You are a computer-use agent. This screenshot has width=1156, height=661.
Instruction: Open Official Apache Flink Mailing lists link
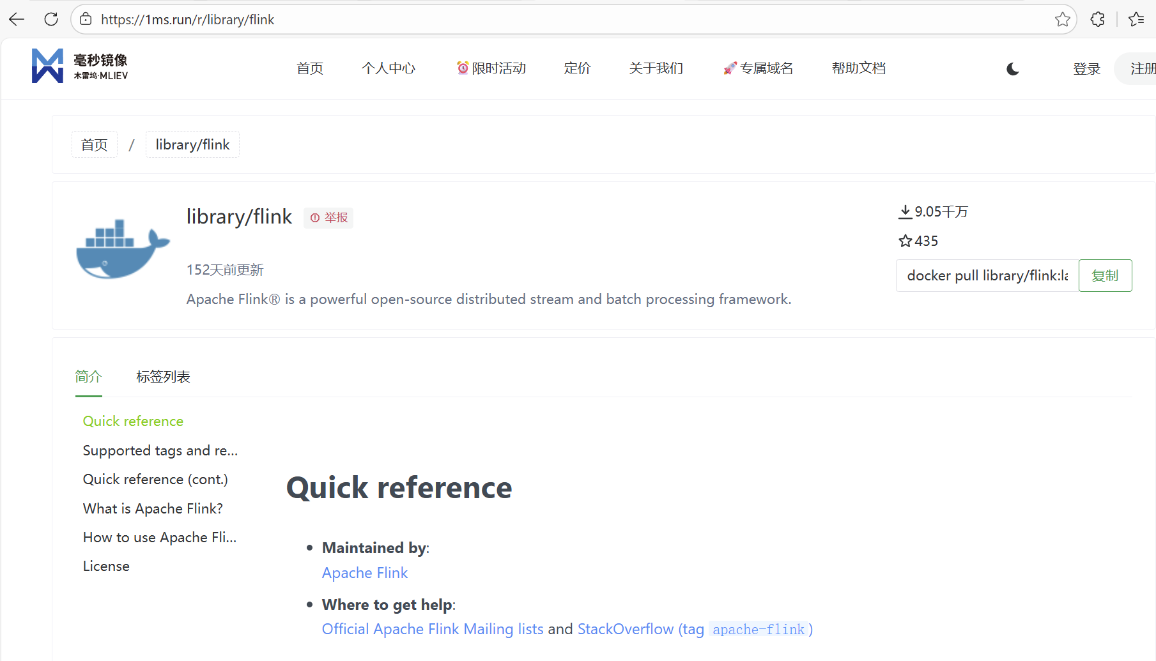[433, 629]
